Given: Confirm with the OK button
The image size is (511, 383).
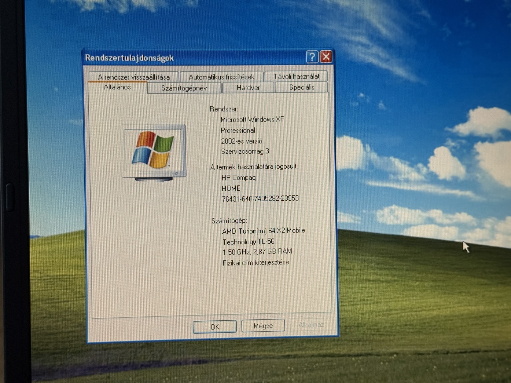Looking at the screenshot, I should pos(215,326).
